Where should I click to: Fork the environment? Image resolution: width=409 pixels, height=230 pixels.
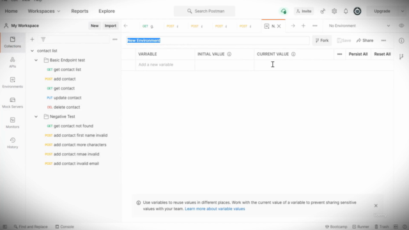click(x=322, y=40)
